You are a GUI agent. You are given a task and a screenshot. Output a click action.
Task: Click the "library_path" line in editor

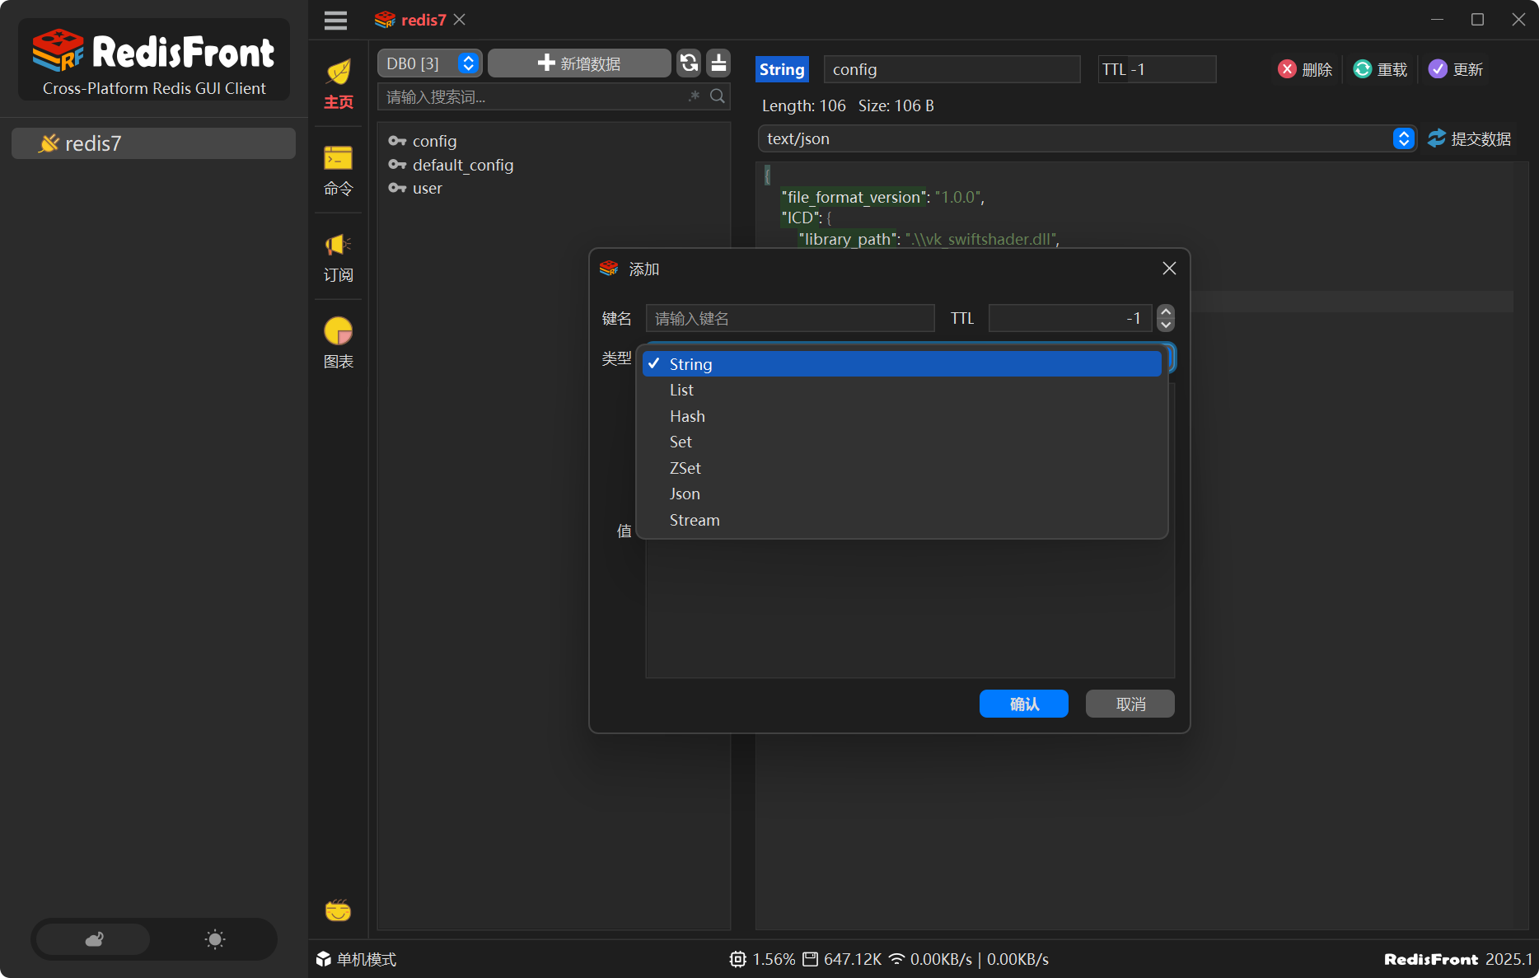pyautogui.click(x=929, y=239)
